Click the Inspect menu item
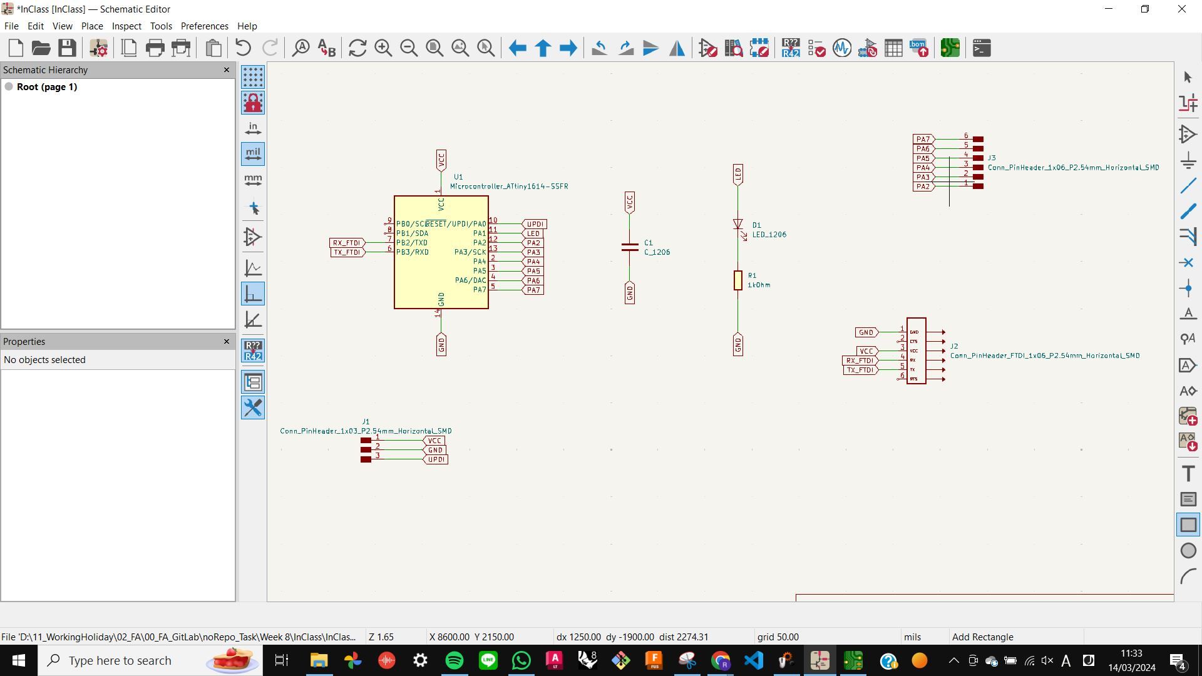The height and width of the screenshot is (676, 1202). 126,25
